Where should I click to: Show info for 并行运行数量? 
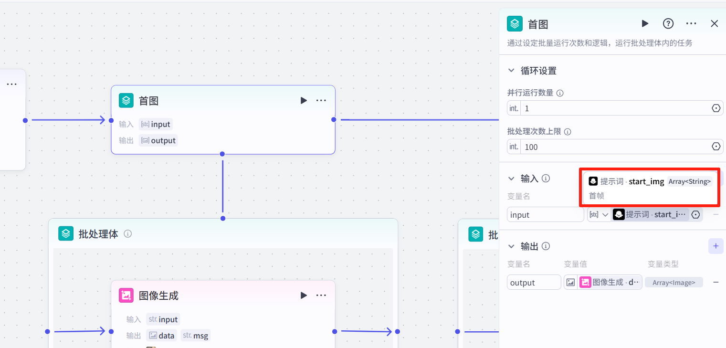(560, 93)
